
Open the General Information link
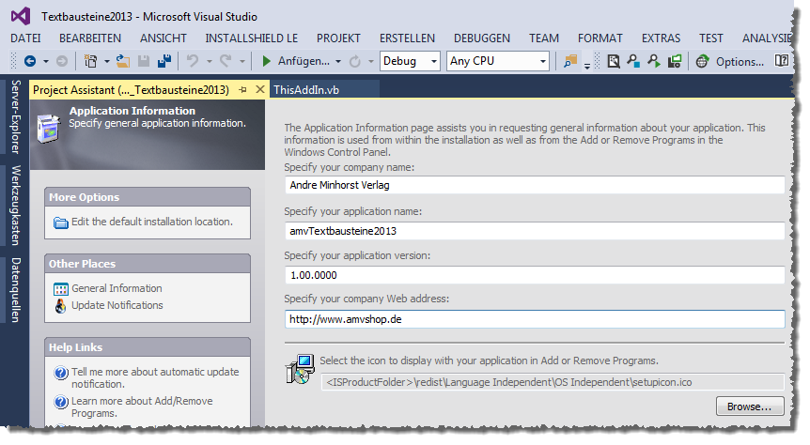tap(117, 288)
